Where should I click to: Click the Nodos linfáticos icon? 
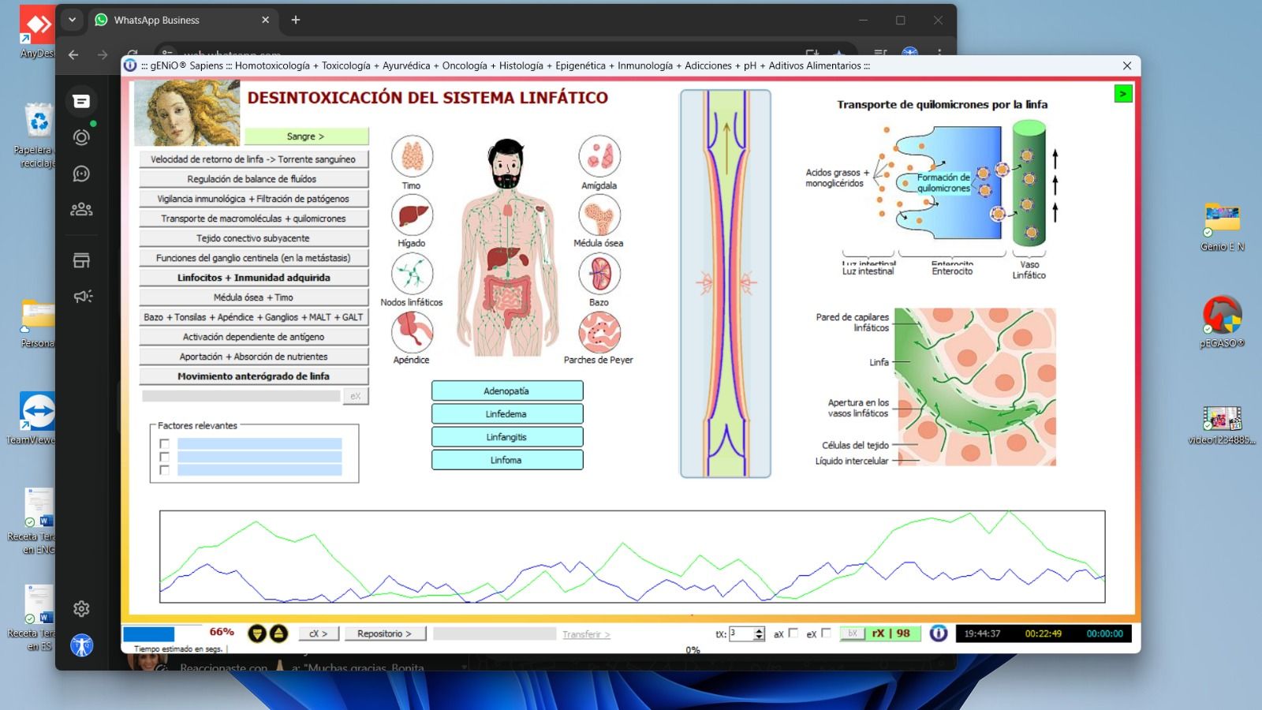click(412, 274)
